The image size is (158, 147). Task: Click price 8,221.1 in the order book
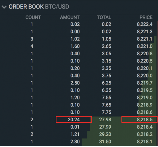144,39
